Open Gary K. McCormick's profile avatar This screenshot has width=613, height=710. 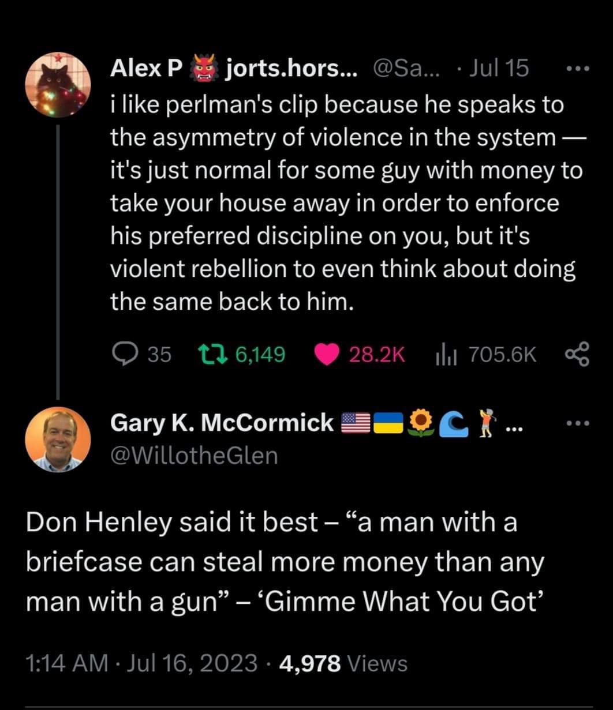[x=58, y=439]
